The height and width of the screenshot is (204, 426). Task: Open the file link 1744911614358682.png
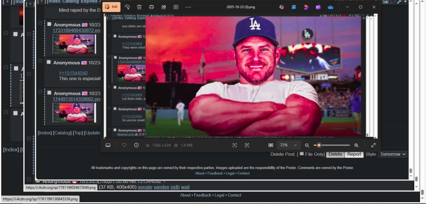click(x=76, y=99)
